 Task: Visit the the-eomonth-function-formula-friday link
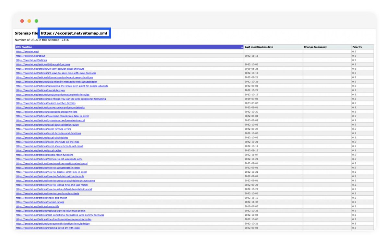(x=53, y=224)
